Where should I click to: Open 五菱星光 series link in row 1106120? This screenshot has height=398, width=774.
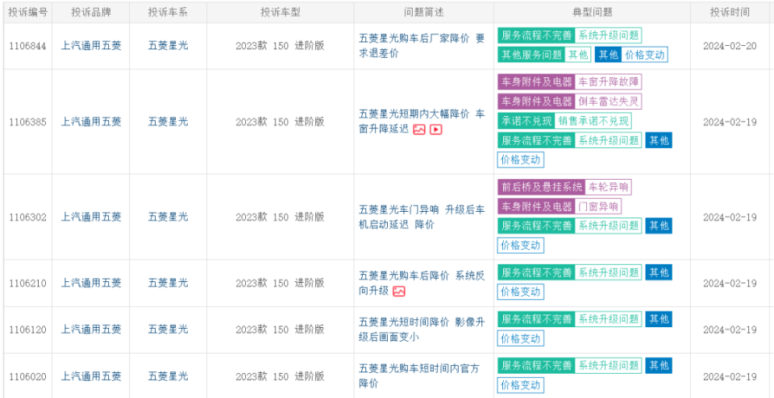[x=168, y=330]
